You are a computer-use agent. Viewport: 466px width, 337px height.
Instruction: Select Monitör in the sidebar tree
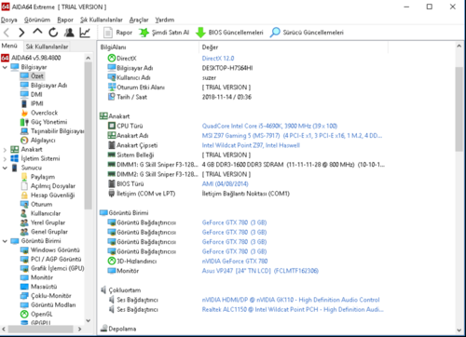click(x=36, y=277)
